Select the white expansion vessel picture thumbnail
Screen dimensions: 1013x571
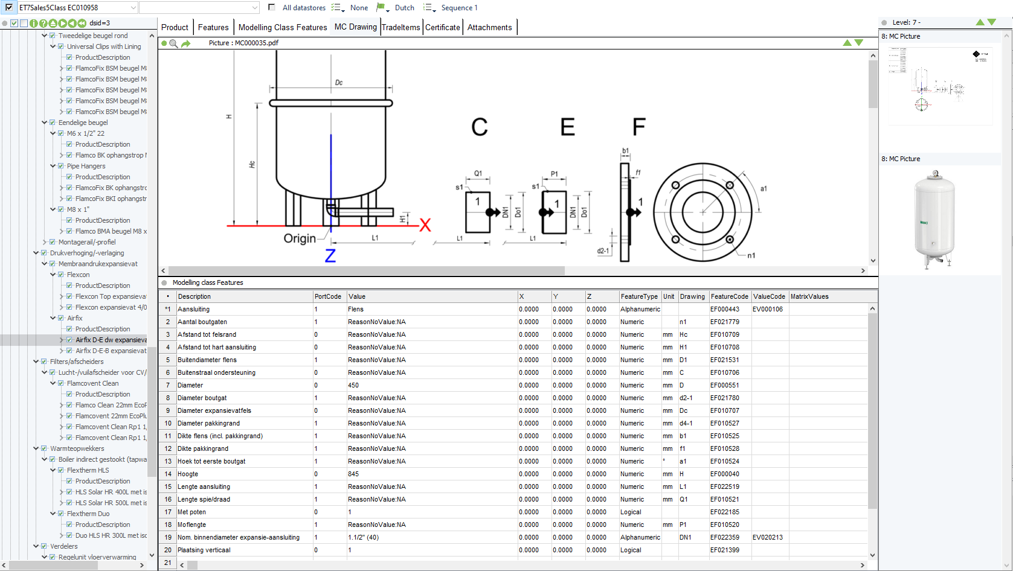click(934, 220)
